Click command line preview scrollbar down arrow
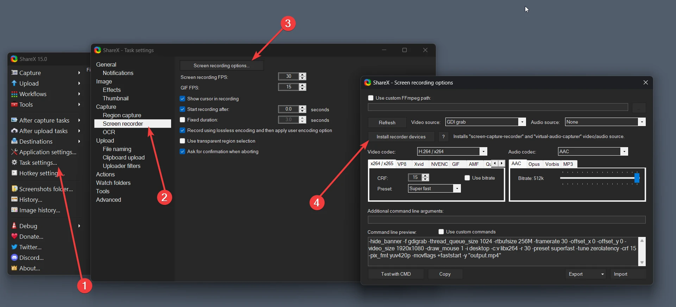The image size is (676, 307). tap(642, 262)
